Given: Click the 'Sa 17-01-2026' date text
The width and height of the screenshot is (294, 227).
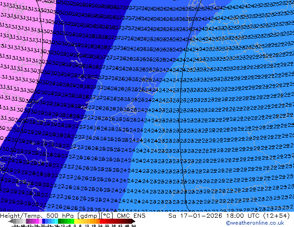Looking at the screenshot, I should coord(195,216).
